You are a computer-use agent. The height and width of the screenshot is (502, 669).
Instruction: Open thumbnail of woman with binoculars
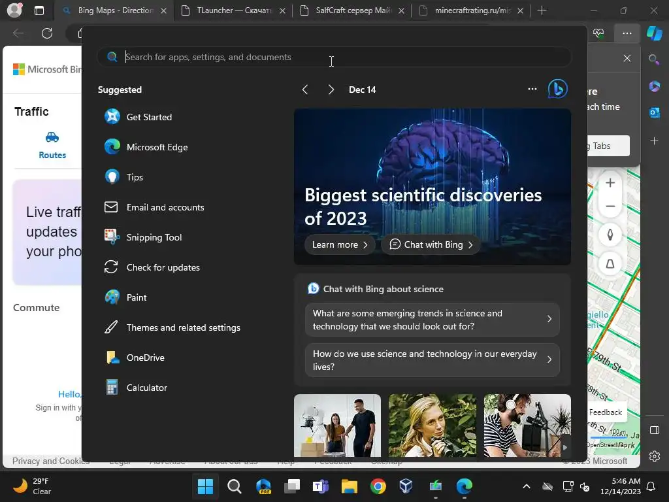coord(432,426)
